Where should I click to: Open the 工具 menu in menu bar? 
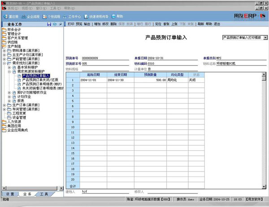click(55, 8)
